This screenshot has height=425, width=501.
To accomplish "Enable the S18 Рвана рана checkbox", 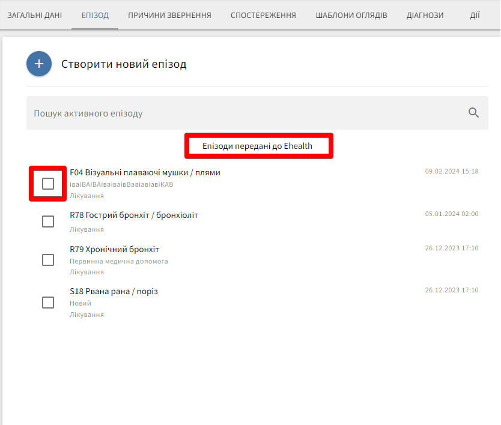I will tap(48, 303).
